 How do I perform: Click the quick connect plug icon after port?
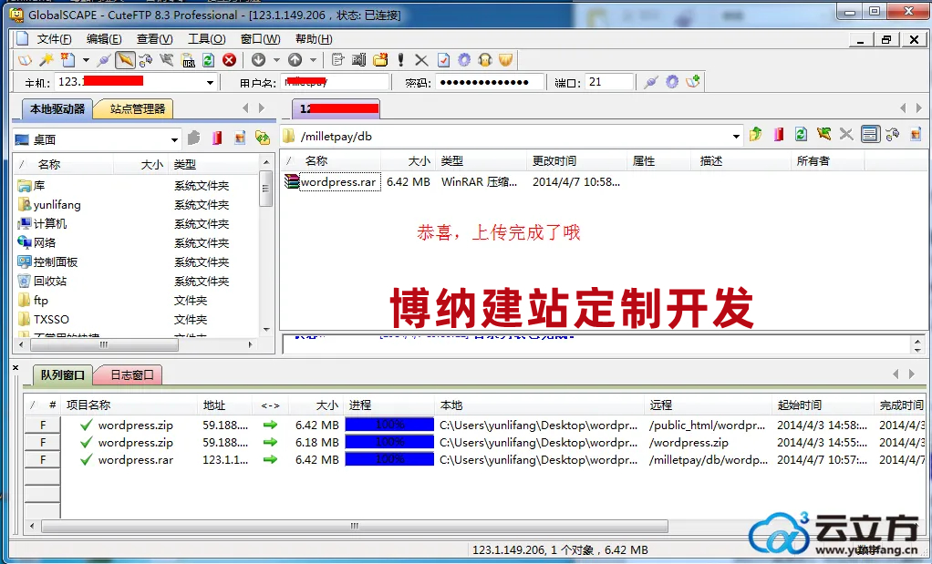[x=650, y=82]
